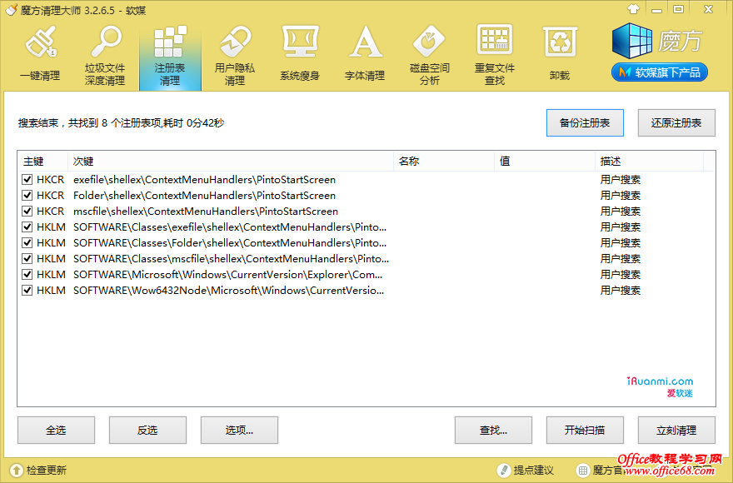Click the skin/menu icon in title bar
This screenshot has width=733, height=483.
click(633, 9)
